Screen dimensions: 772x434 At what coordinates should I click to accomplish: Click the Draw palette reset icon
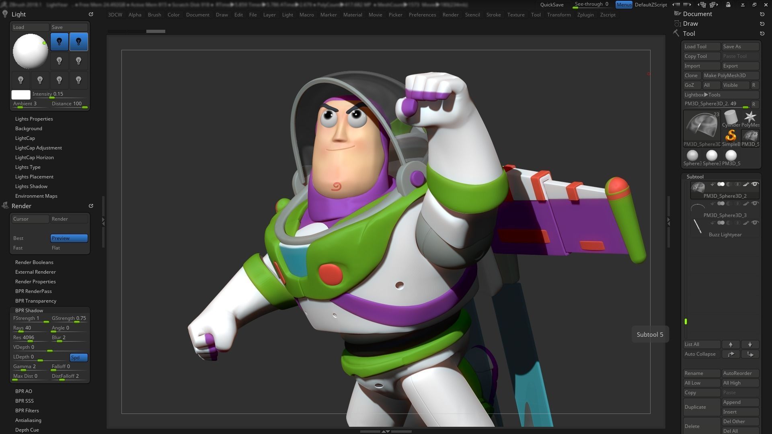click(762, 24)
